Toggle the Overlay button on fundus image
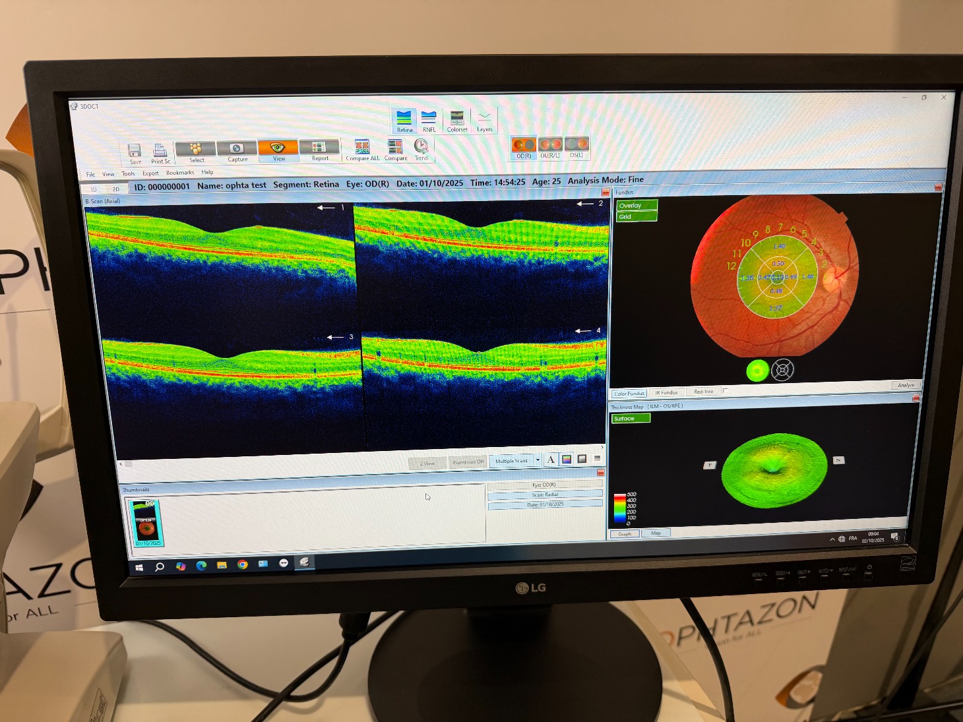Image resolution: width=963 pixels, height=722 pixels. (637, 205)
